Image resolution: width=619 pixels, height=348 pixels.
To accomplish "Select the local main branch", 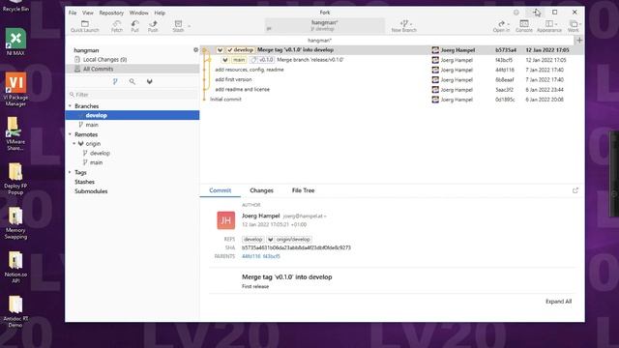I will [133, 125].
